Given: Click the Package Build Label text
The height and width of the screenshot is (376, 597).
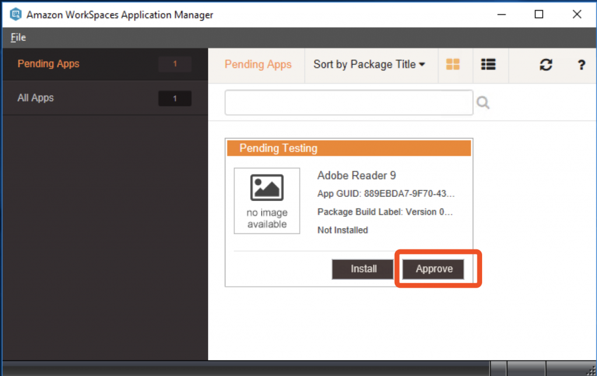Looking at the screenshot, I should pyautogui.click(x=385, y=212).
